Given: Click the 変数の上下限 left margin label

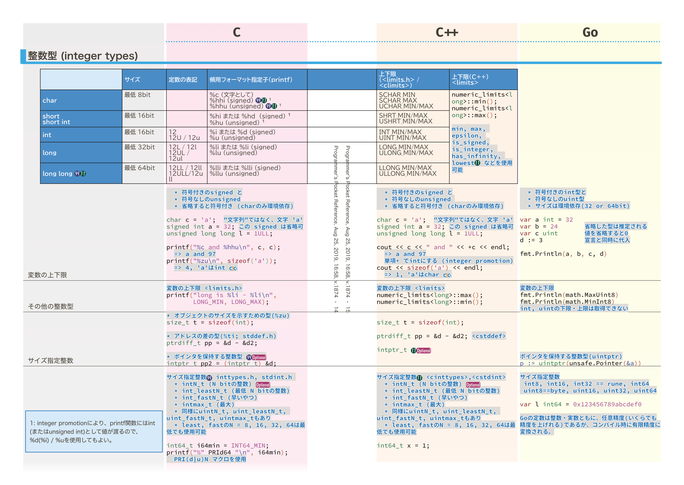Looking at the screenshot, I should coord(47,275).
